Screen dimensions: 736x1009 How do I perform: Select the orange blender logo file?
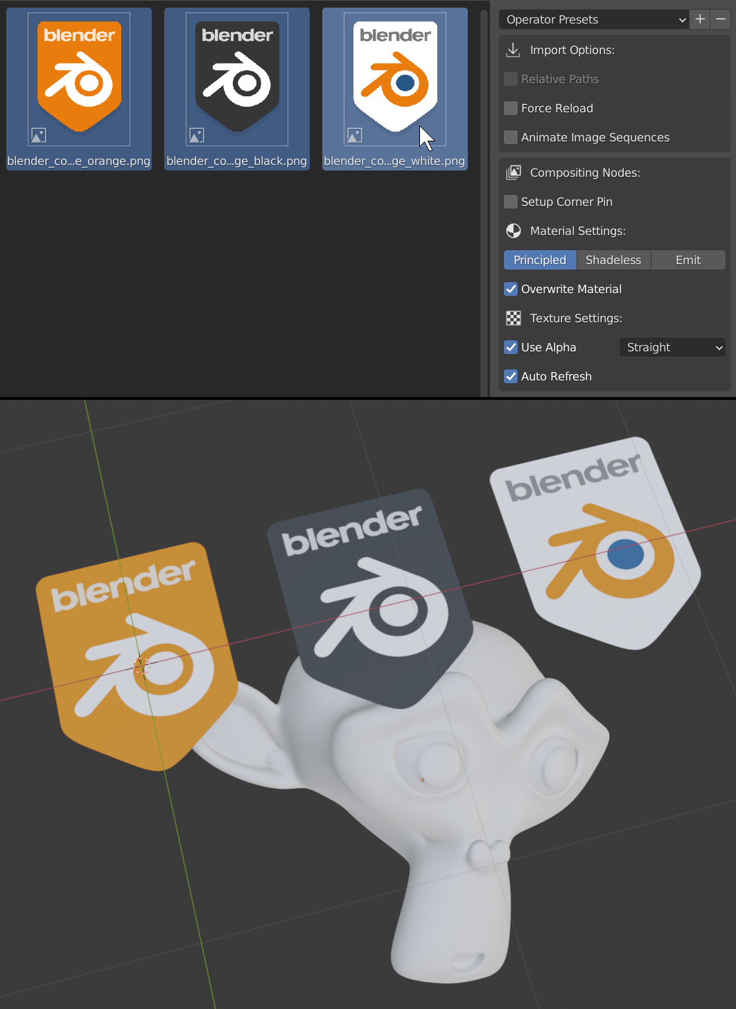(78, 78)
